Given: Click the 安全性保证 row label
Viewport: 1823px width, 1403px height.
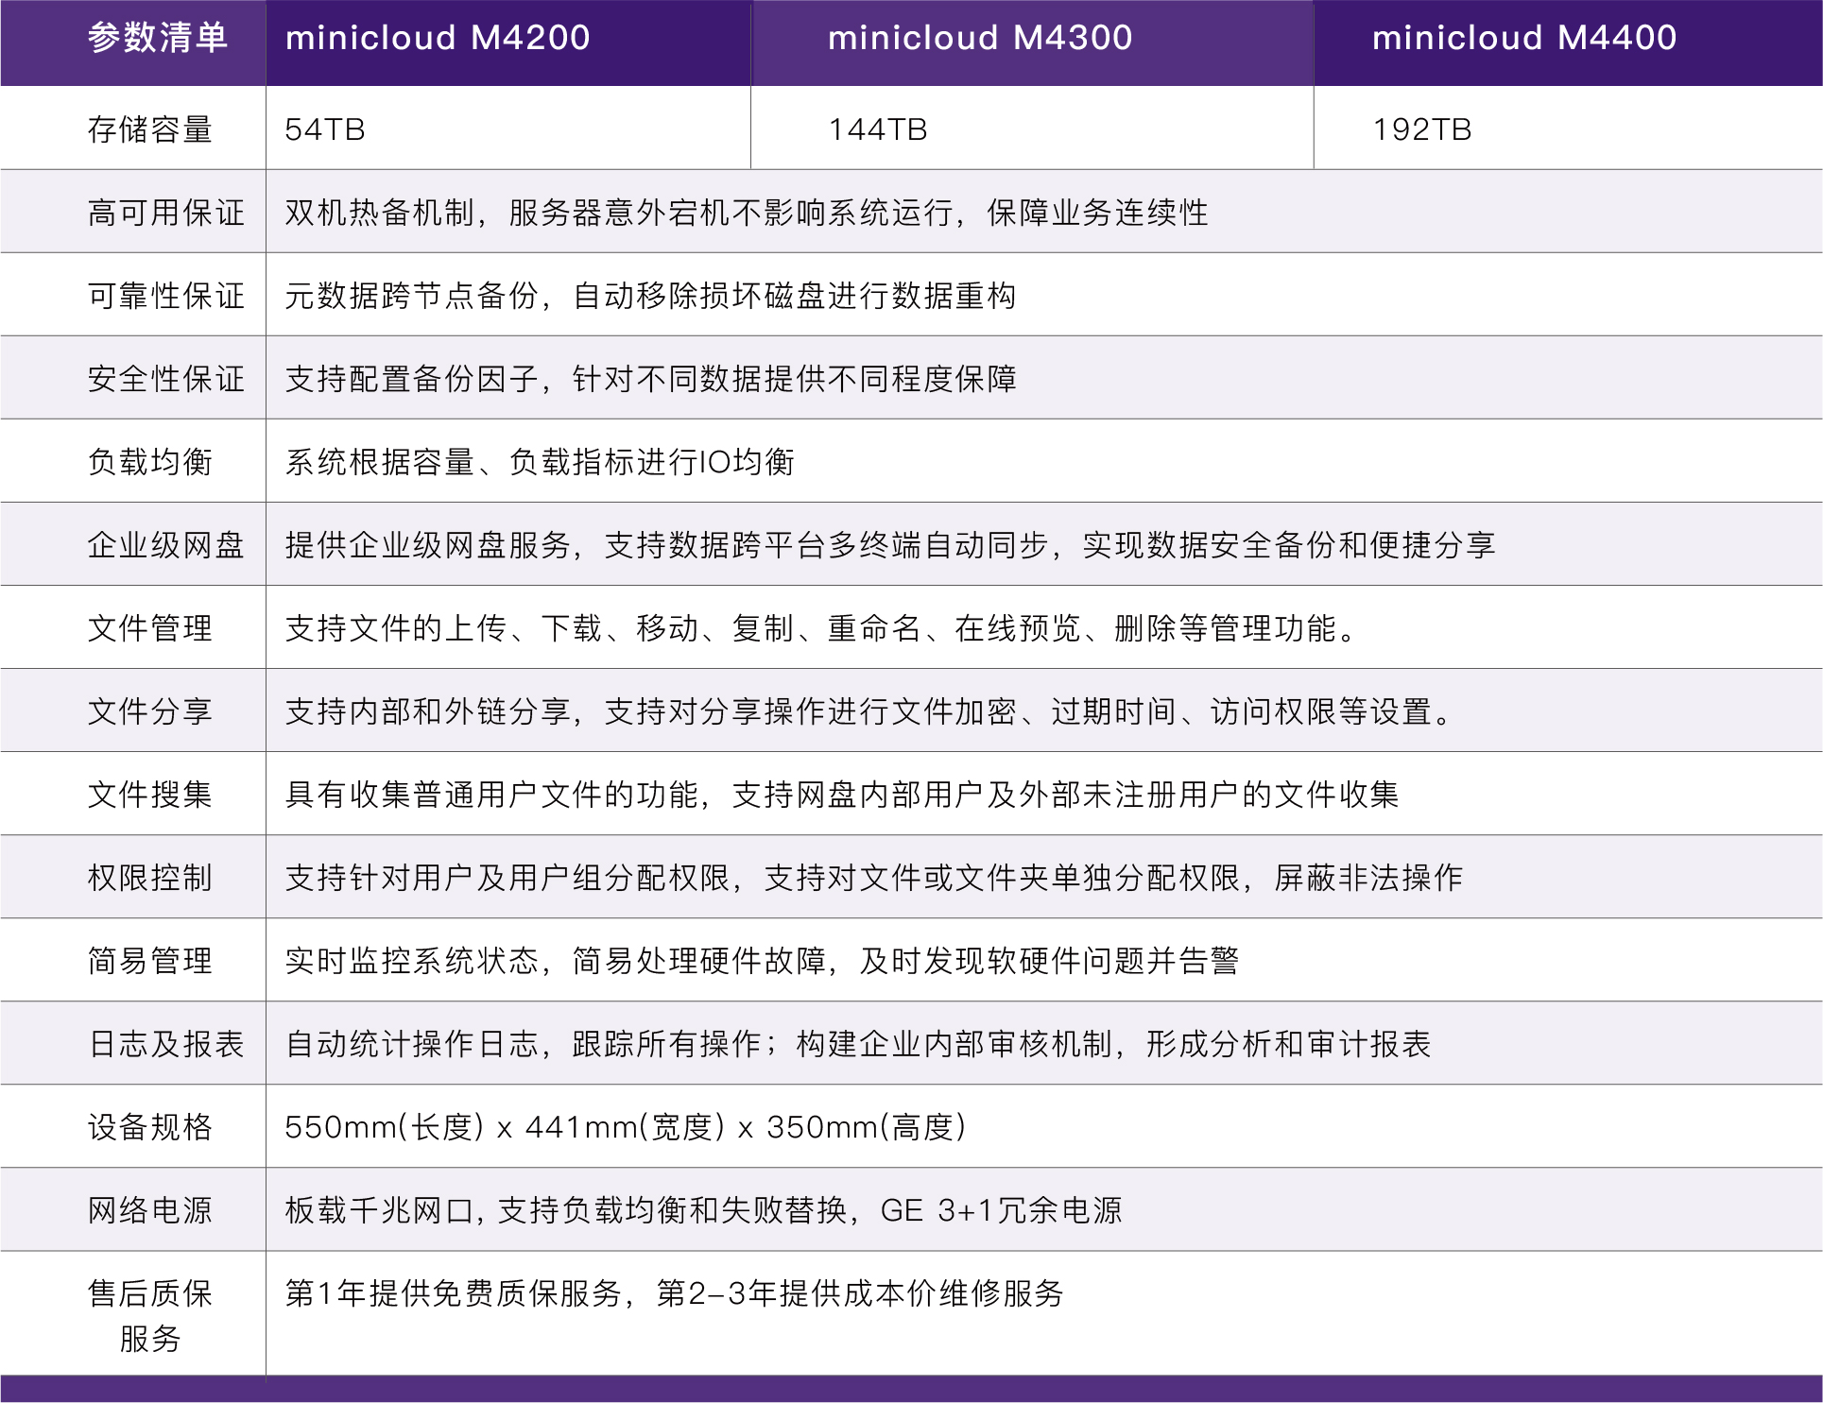Looking at the screenshot, I should click(x=165, y=379).
